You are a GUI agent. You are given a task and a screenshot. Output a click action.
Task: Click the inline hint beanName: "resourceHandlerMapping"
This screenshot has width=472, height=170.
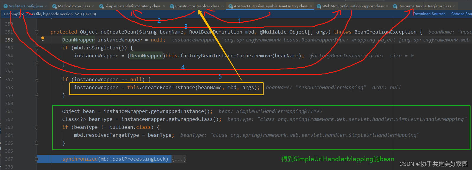click(316, 87)
